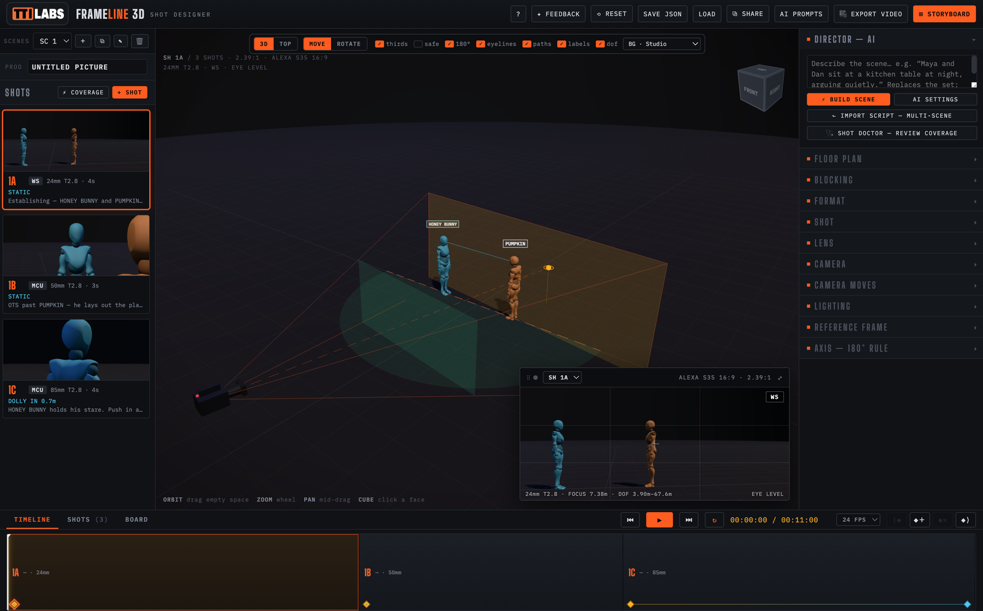Viewport: 983px width, 611px height.
Task: Delete scene with the trash icon
Action: [139, 41]
